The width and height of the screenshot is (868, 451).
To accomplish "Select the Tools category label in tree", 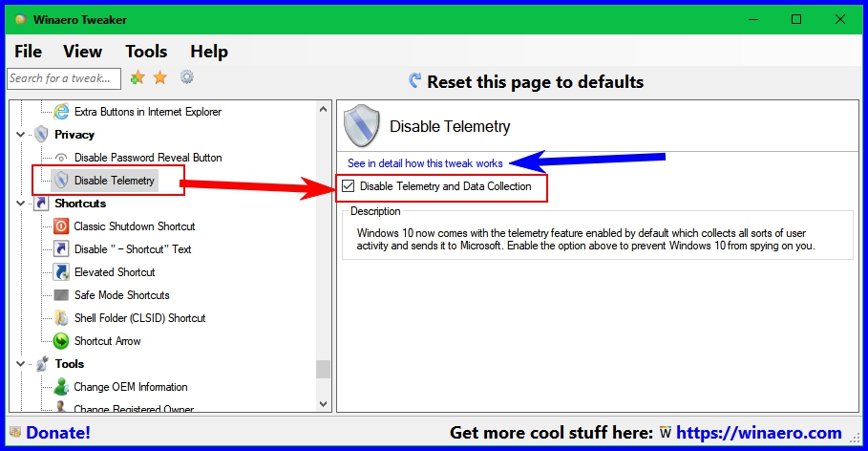I will (x=69, y=364).
